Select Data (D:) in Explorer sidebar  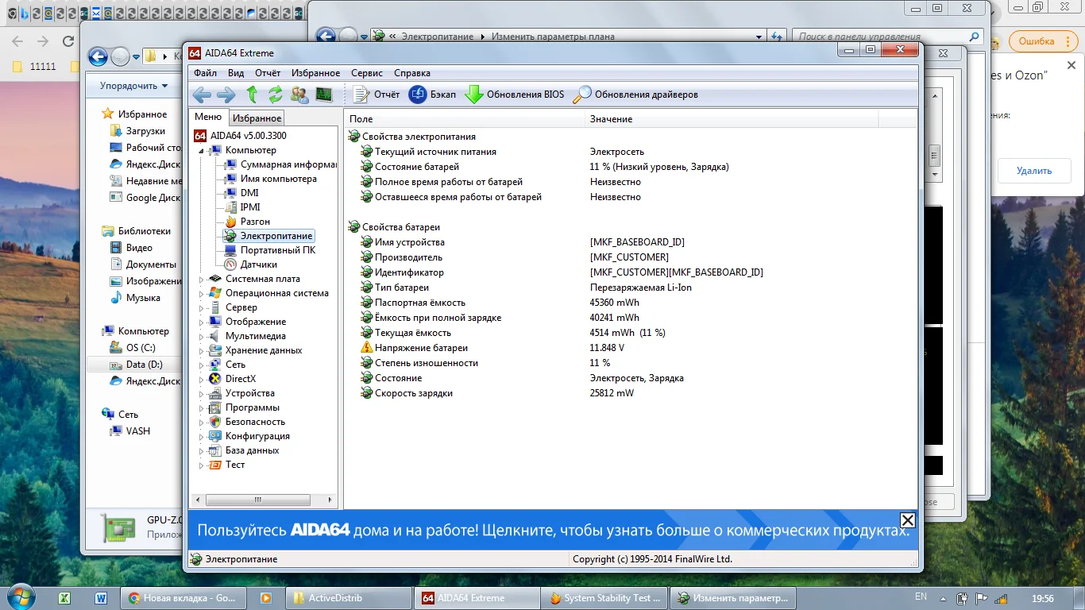click(x=144, y=365)
